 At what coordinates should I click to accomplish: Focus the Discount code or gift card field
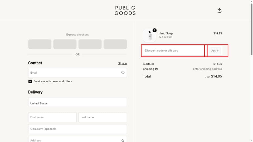174,50
